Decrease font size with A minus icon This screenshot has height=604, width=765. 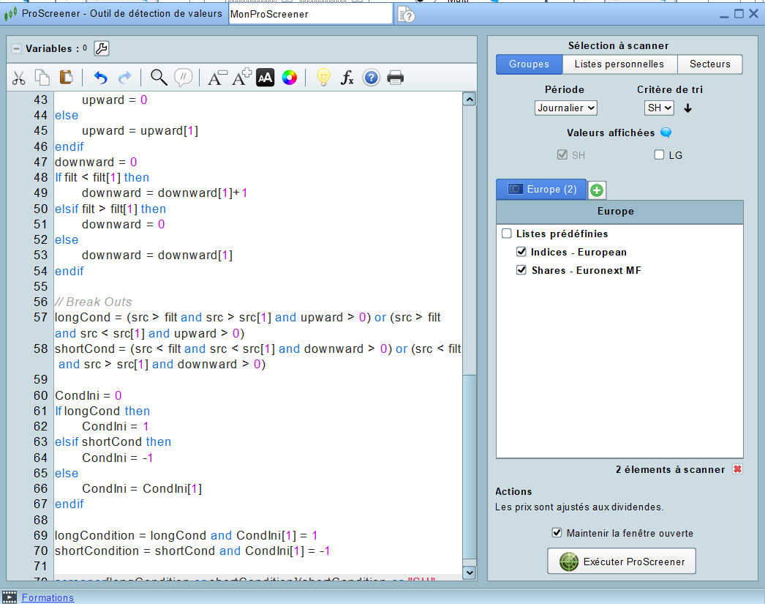tap(217, 78)
